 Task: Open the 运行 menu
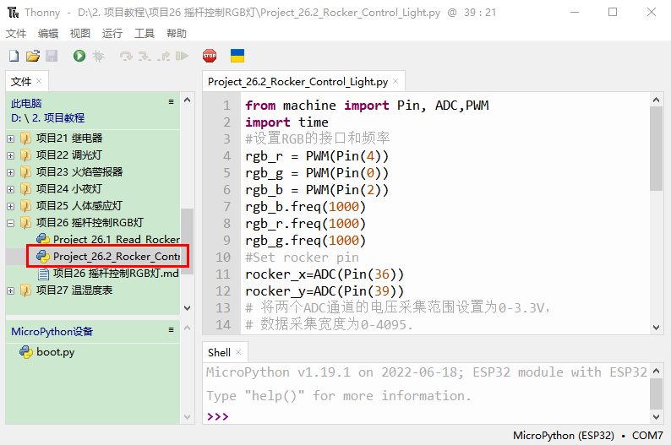(112, 34)
